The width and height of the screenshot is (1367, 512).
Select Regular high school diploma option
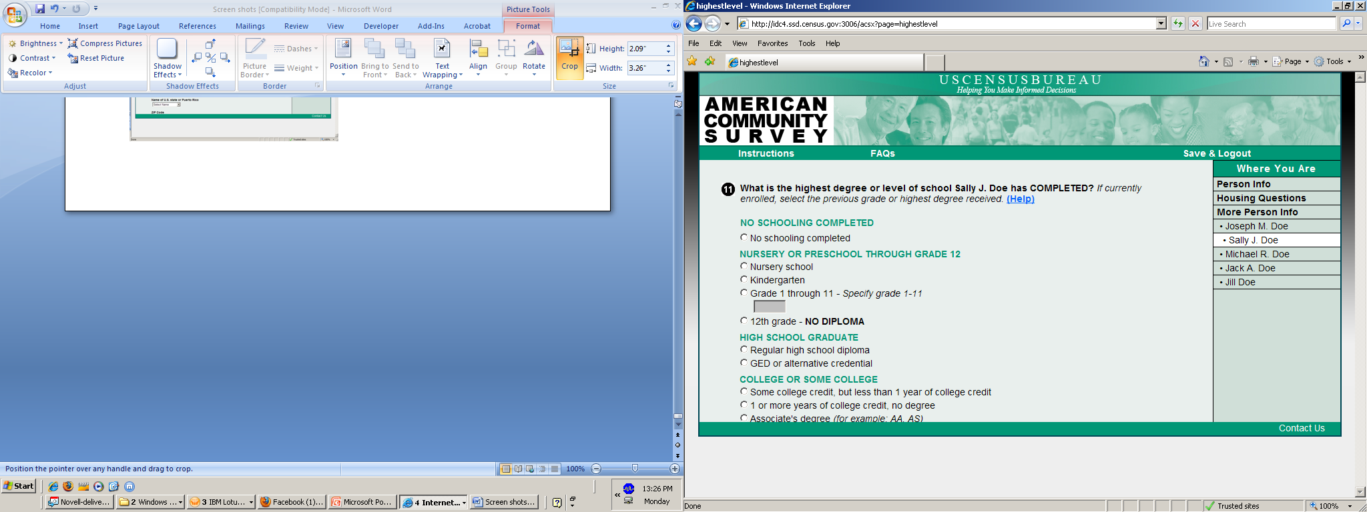click(x=744, y=349)
